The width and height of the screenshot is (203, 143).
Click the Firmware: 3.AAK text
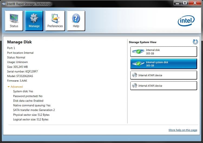[x=17, y=81]
